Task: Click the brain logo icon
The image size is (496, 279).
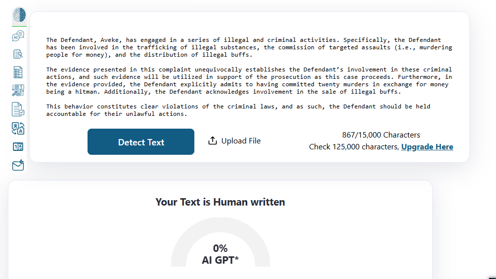Action: [19, 15]
